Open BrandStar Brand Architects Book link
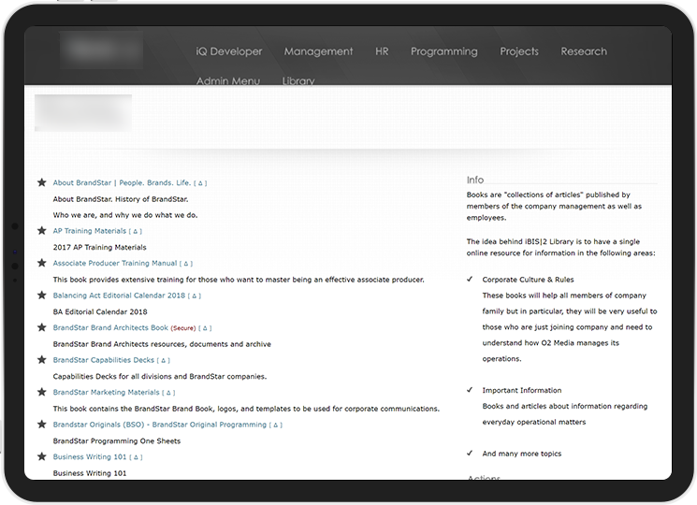This screenshot has width=697, height=505. (x=110, y=328)
